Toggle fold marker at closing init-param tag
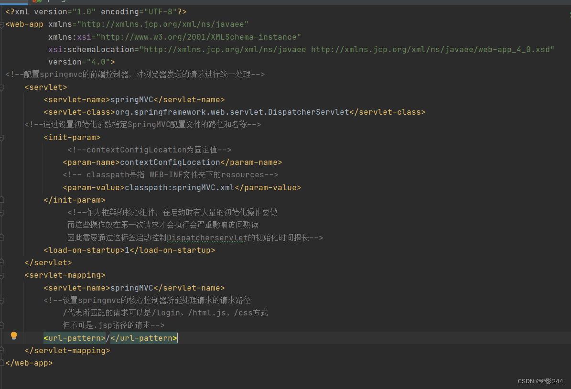Viewport: 571px width, 389px height. click(2, 200)
